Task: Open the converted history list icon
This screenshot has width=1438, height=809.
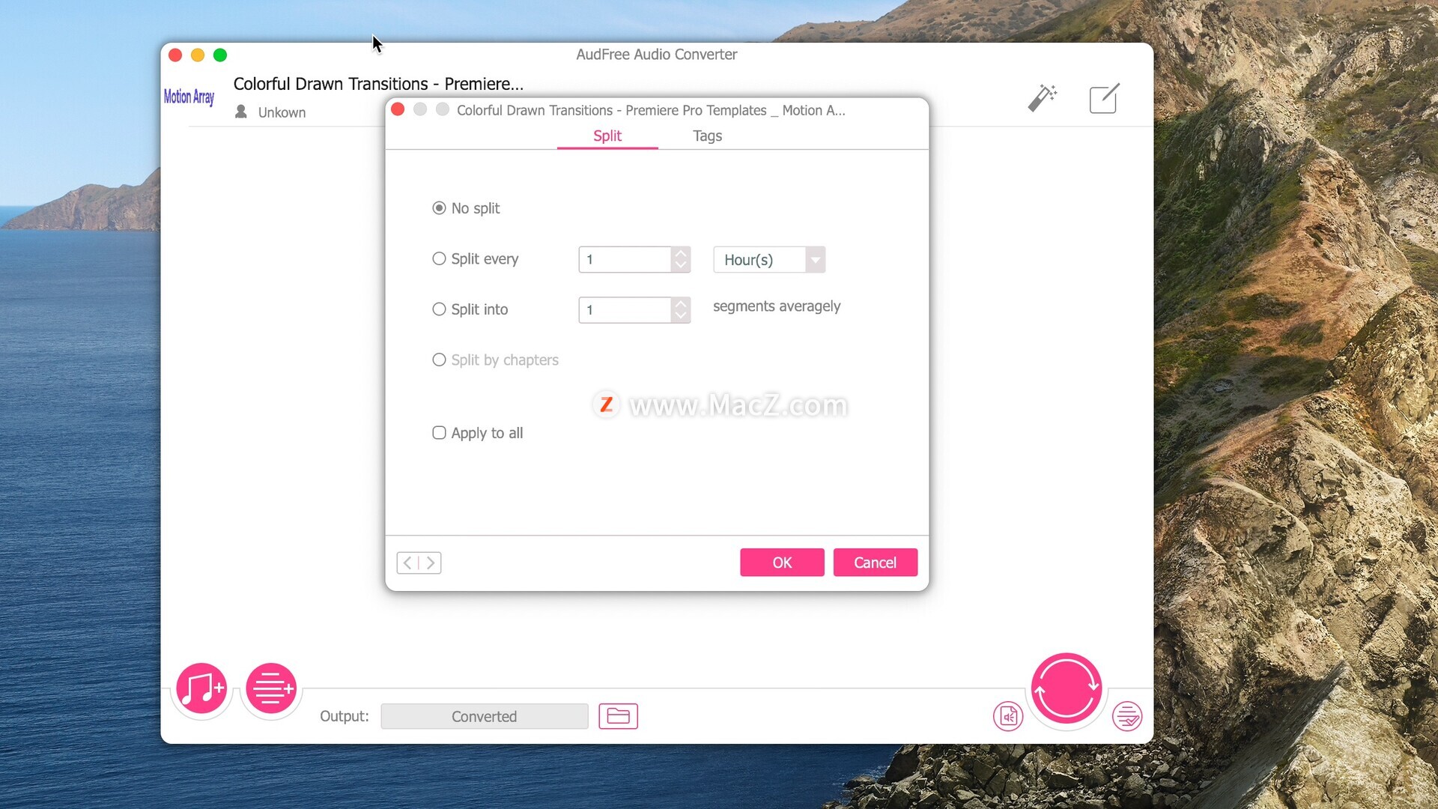Action: (1127, 716)
